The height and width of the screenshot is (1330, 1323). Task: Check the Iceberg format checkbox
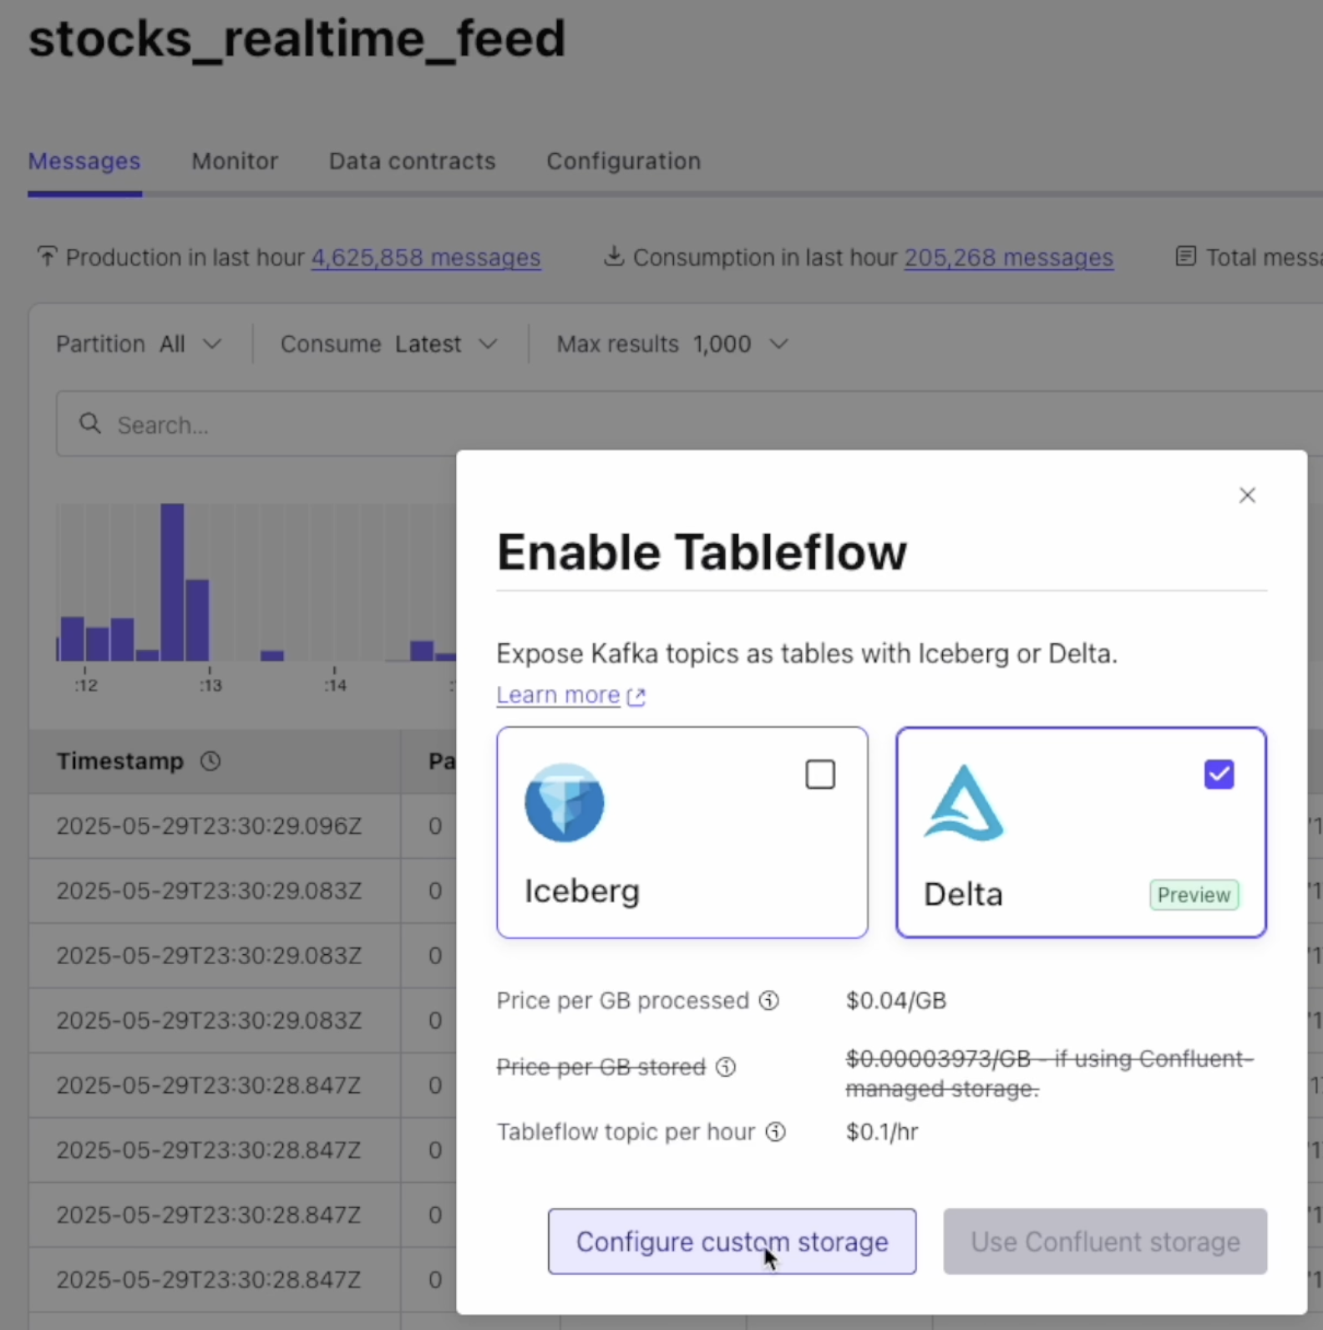click(820, 774)
